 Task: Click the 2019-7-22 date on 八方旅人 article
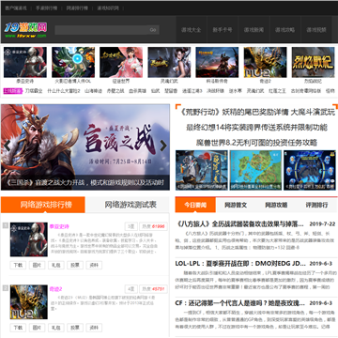point(322,224)
